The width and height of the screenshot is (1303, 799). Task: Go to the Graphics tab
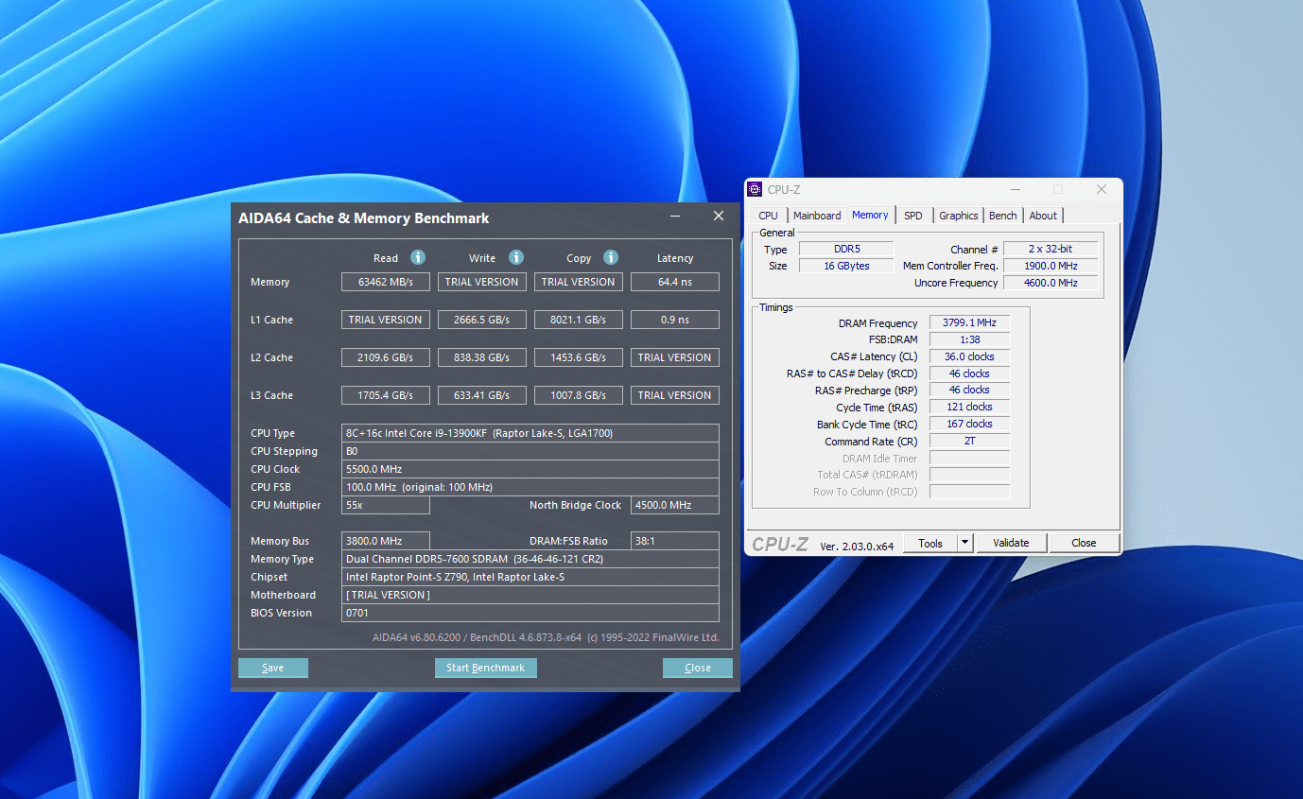pyautogui.click(x=958, y=216)
